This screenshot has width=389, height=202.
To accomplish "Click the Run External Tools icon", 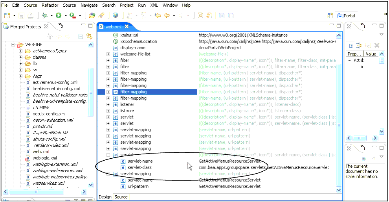I will pos(73,16).
